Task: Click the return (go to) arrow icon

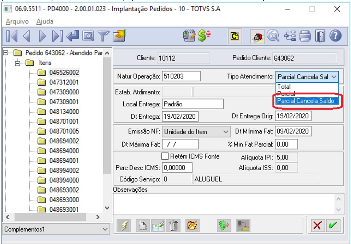Action: (72, 36)
